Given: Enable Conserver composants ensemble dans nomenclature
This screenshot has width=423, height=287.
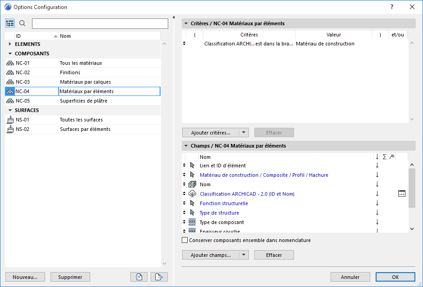Looking at the screenshot, I should click(x=184, y=240).
